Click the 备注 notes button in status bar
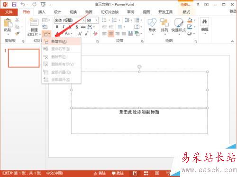237x177 pixels. point(100,173)
